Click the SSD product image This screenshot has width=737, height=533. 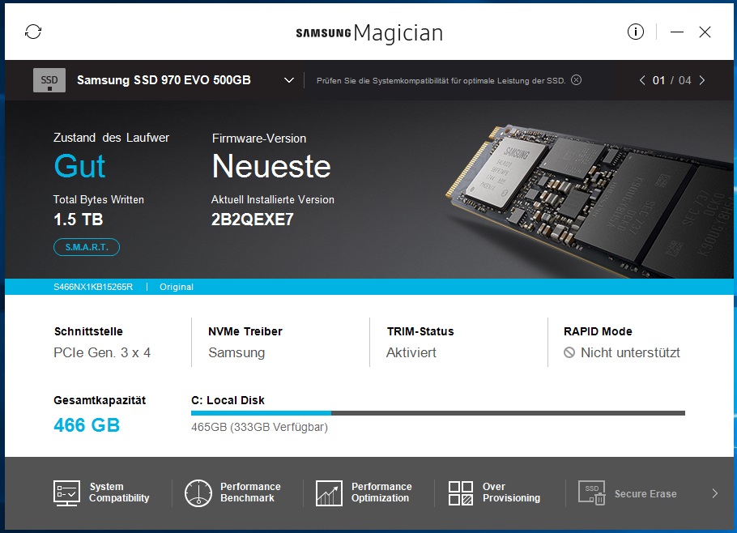click(x=590, y=200)
